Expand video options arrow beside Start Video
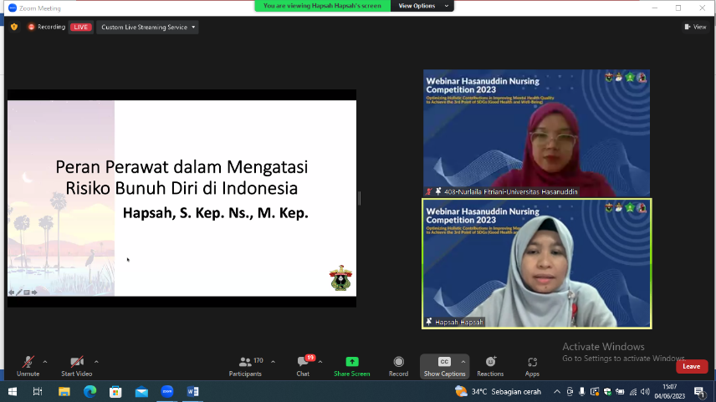The image size is (716, 402). 96,362
